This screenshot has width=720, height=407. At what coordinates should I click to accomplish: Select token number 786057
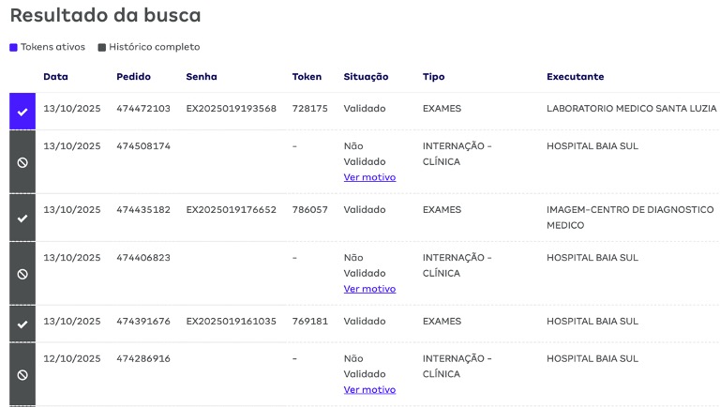tap(309, 210)
